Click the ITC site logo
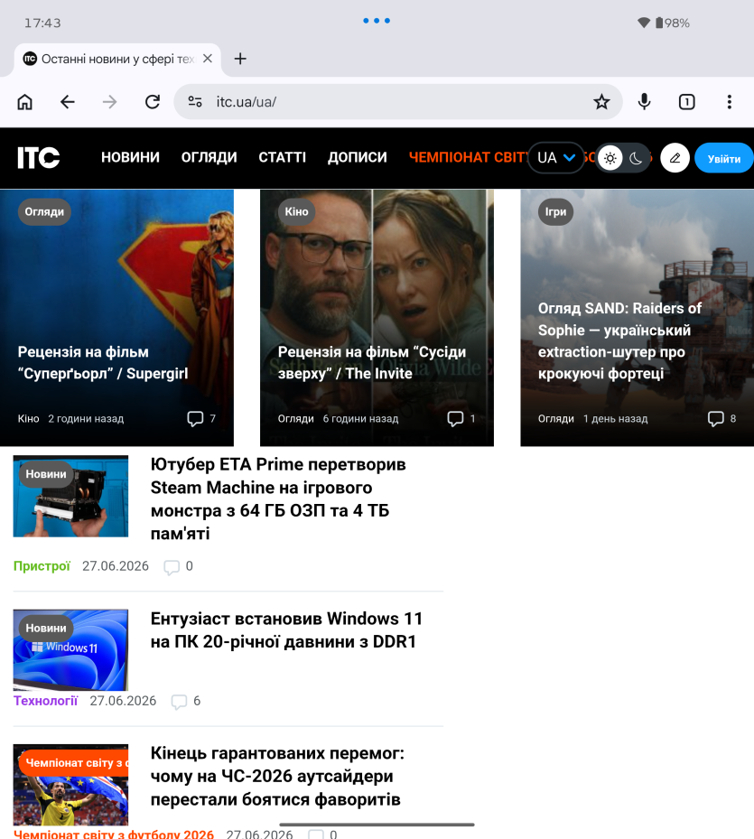The height and width of the screenshot is (839, 754). [x=38, y=157]
